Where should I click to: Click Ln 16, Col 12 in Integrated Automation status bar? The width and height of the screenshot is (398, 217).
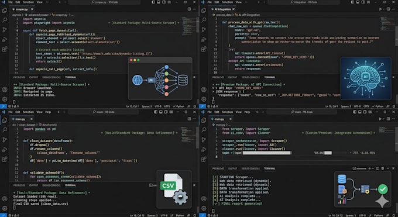[x=335, y=215]
